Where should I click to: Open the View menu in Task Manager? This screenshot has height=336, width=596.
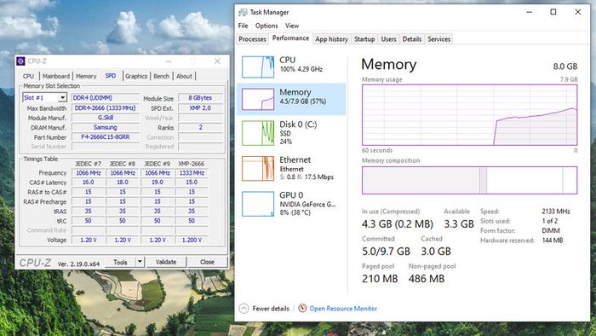click(292, 26)
